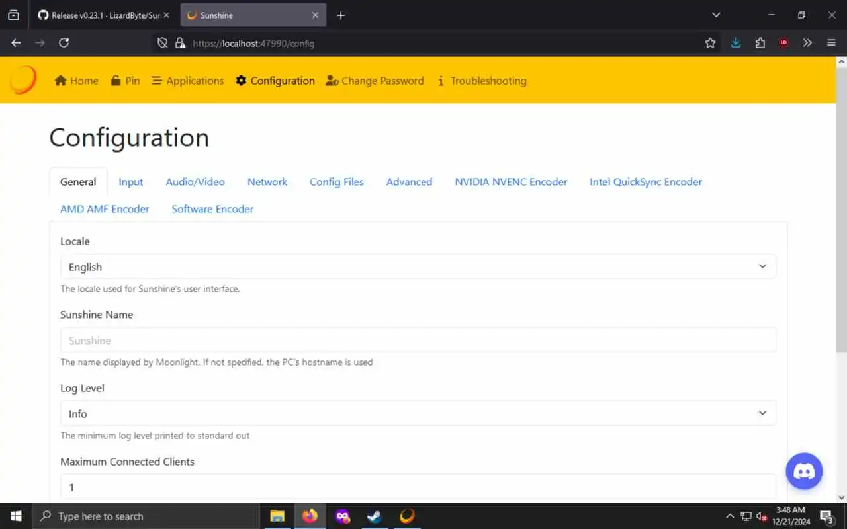Open Sunshine from the taskbar

point(407,516)
